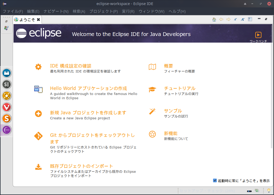Open the 実行(R) menu
Image resolution: width=274 pixels, height=195 pixels.
[128, 11]
